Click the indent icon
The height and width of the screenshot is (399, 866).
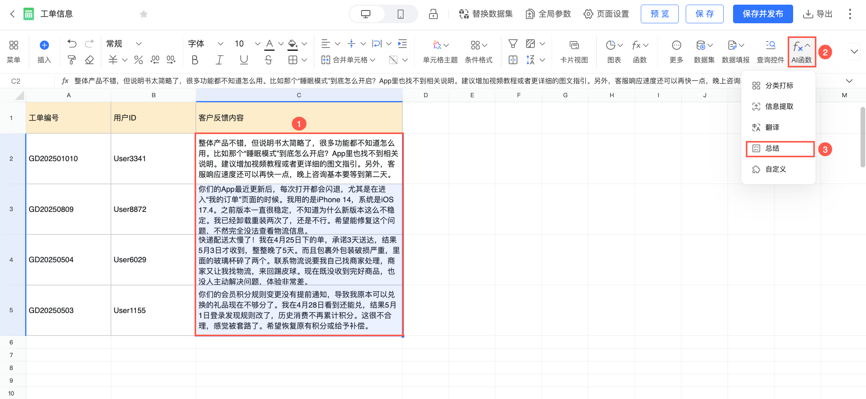pos(403,44)
